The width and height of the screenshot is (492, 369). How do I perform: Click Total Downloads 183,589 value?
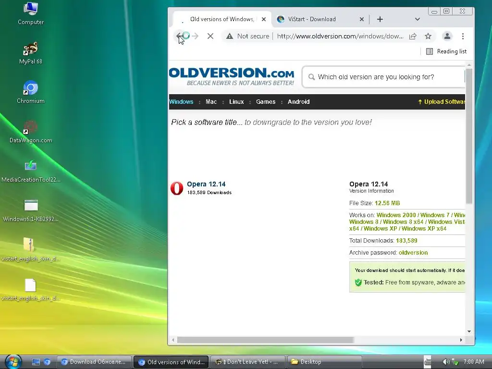point(406,241)
